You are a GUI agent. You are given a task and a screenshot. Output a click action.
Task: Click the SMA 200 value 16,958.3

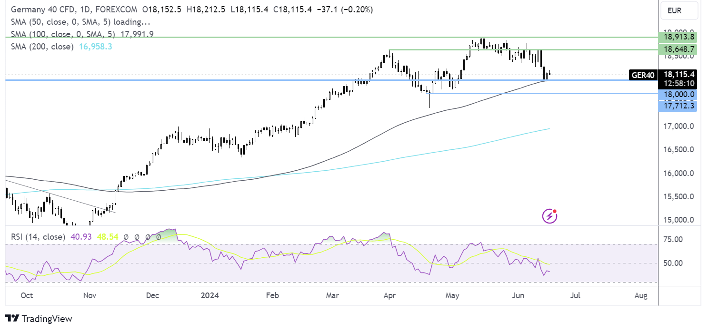click(x=95, y=47)
